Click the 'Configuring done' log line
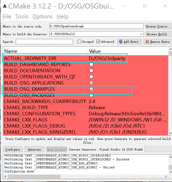The image size is (172, 182). pos(19,171)
